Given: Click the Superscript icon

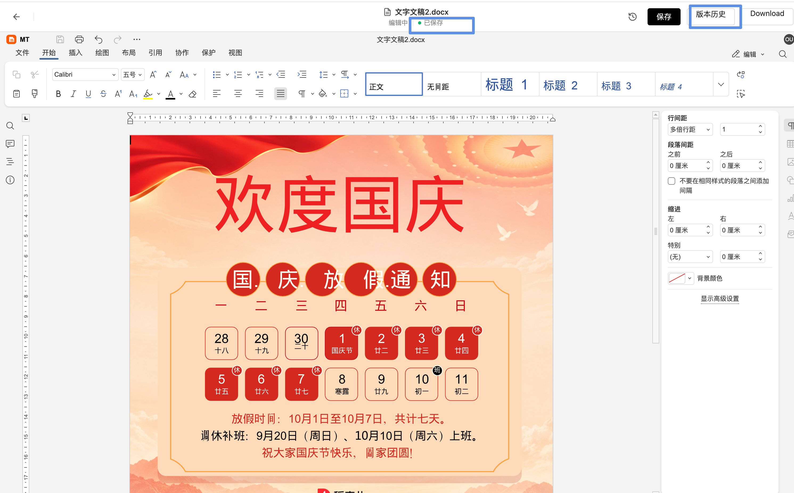Looking at the screenshot, I should [x=118, y=94].
